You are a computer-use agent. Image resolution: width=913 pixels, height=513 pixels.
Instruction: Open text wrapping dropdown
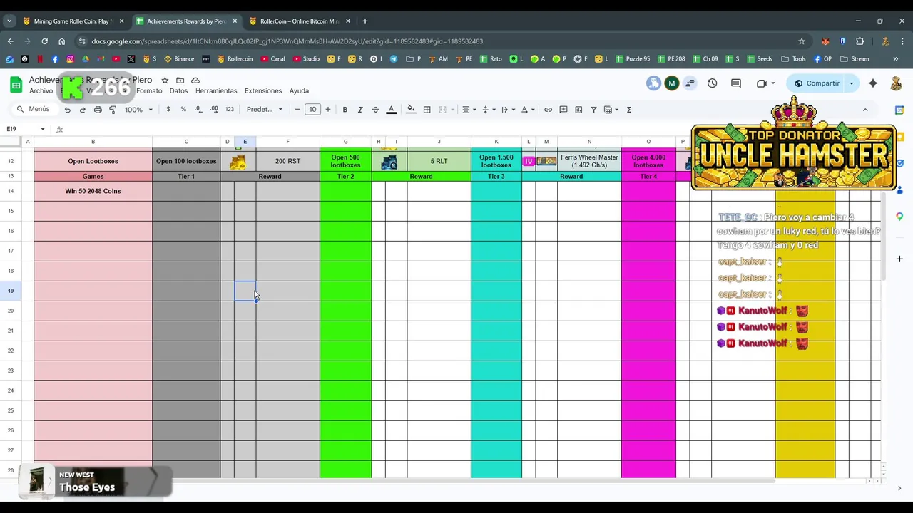click(508, 110)
